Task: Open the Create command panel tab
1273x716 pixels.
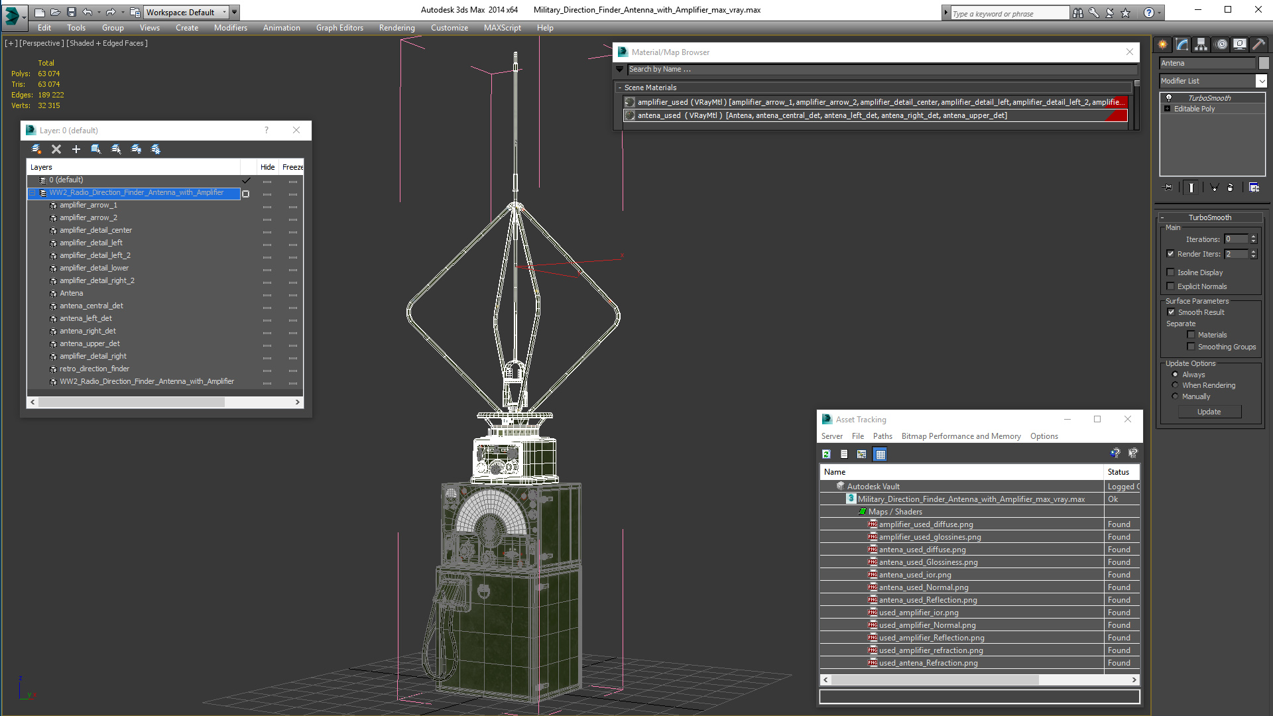Action: (1162, 44)
